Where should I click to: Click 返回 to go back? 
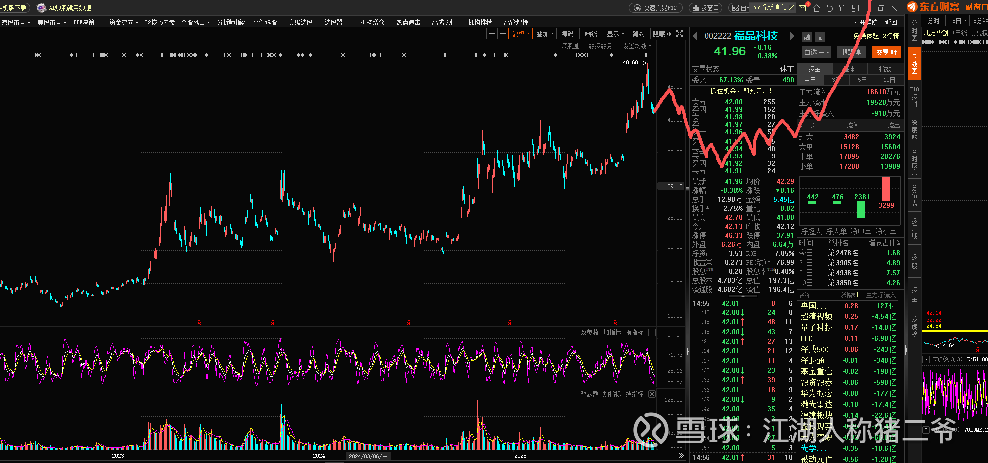[x=891, y=22]
